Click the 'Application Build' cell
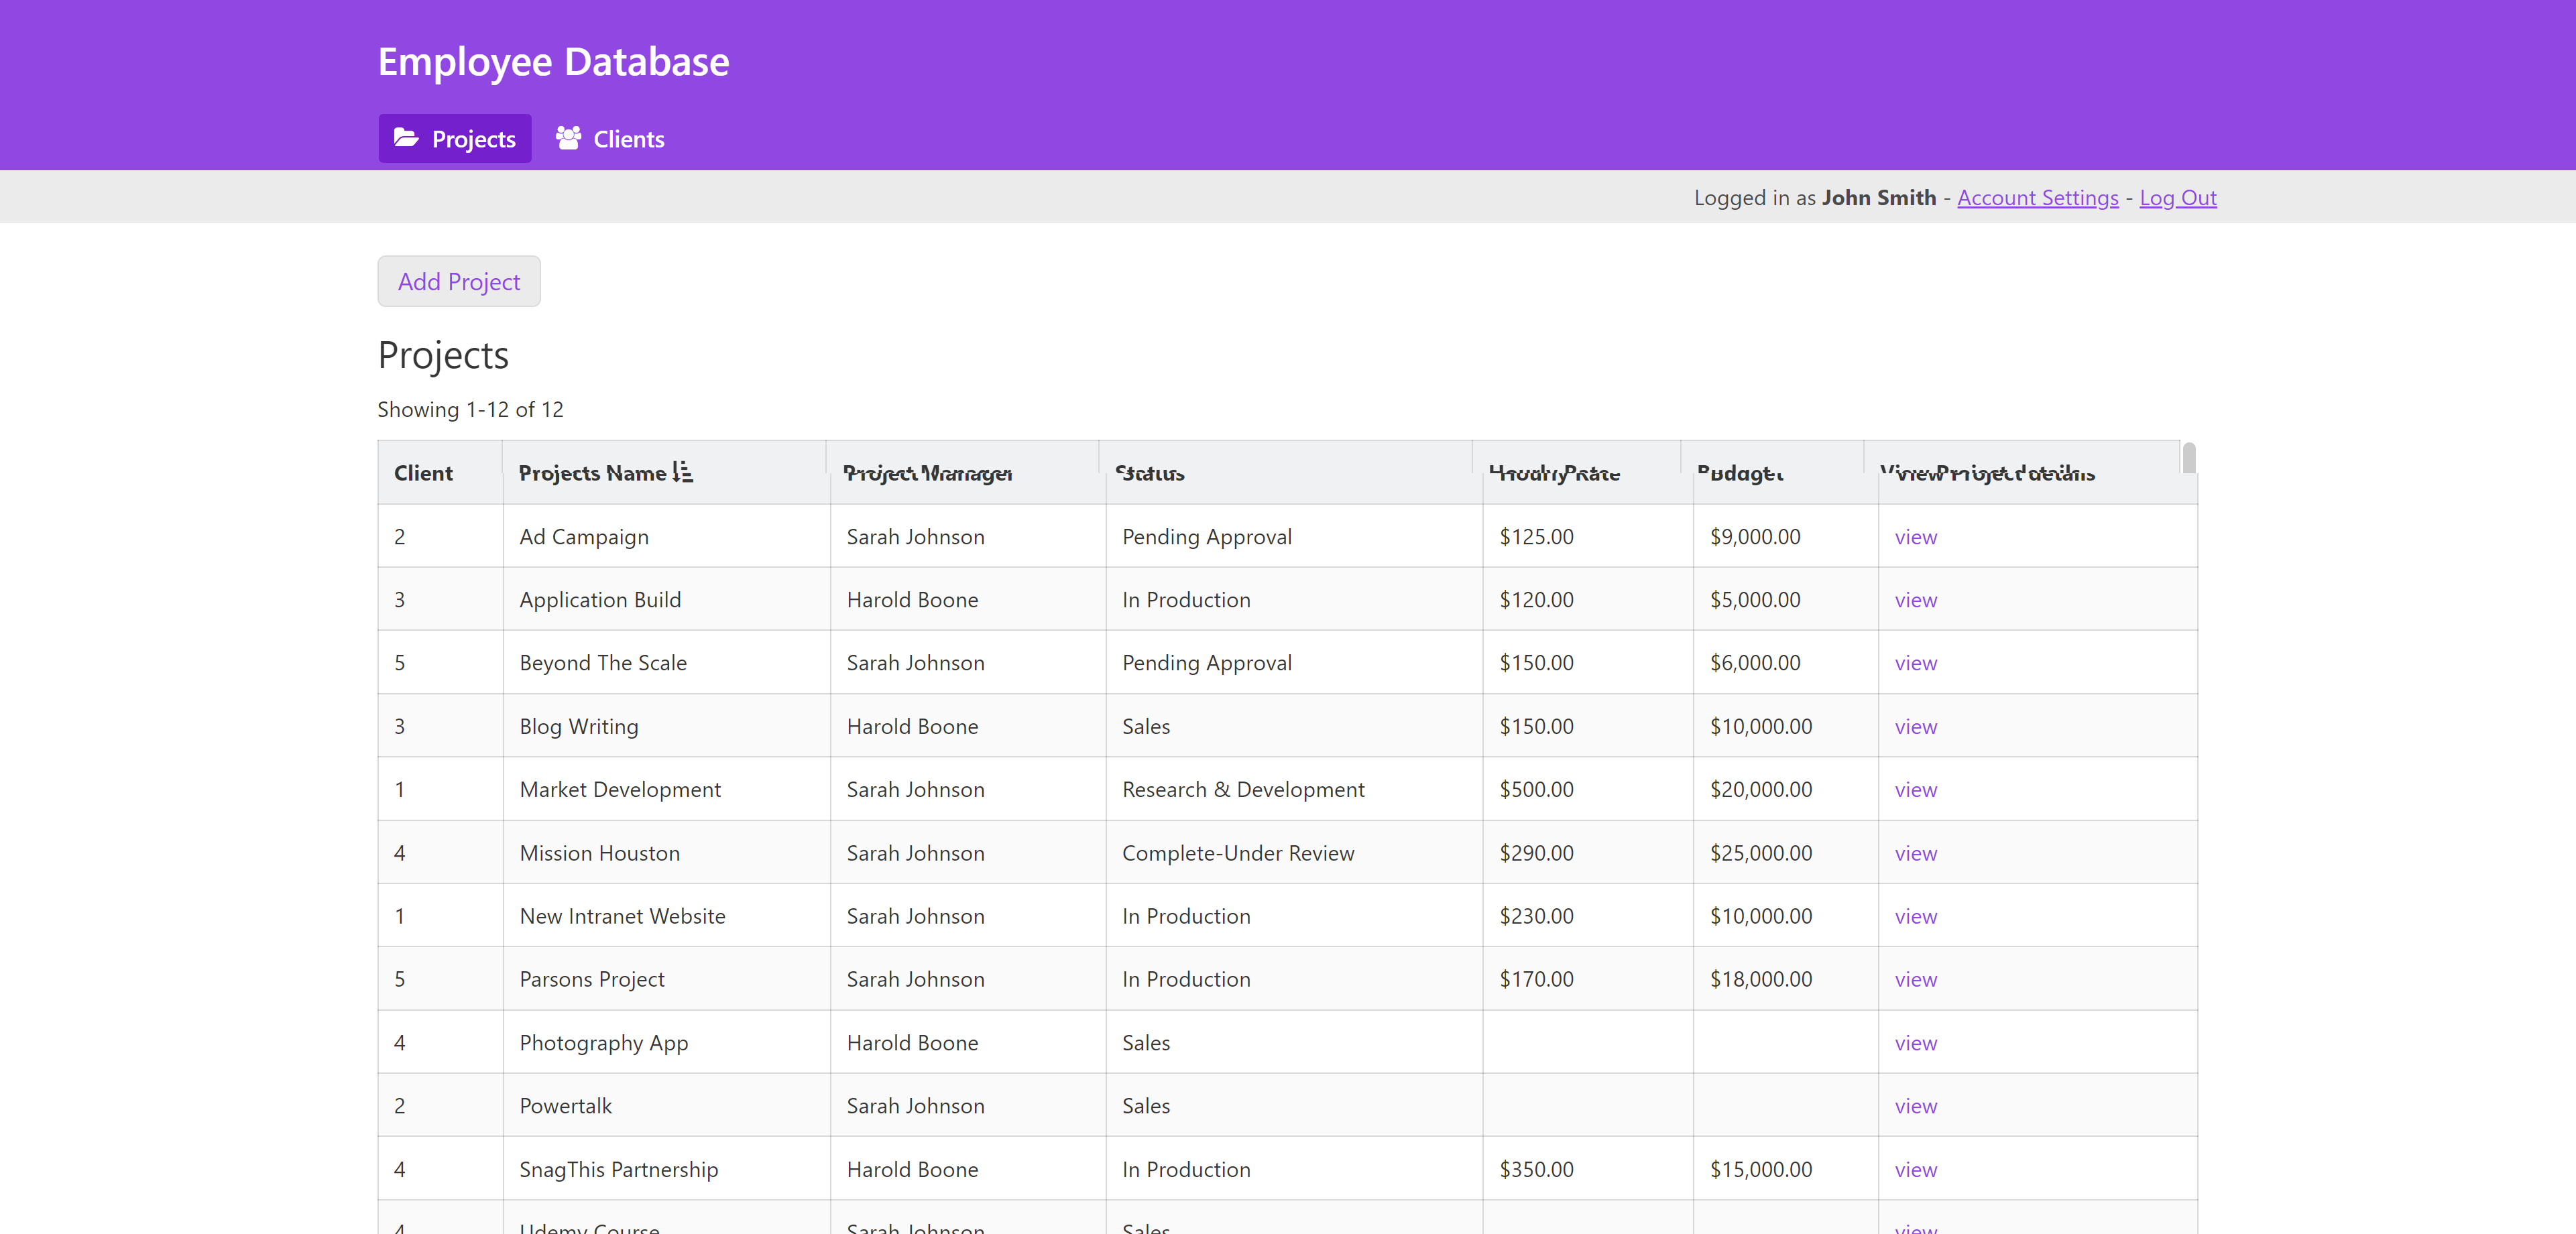Viewport: 2576px width, 1234px height. tap(666, 599)
